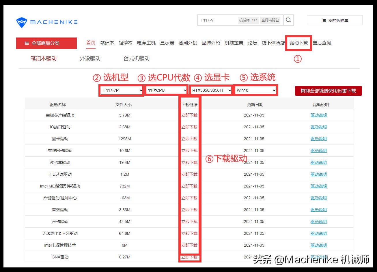Navigate to the 论坛 menu item
377x272 pixels.
[x=252, y=43]
